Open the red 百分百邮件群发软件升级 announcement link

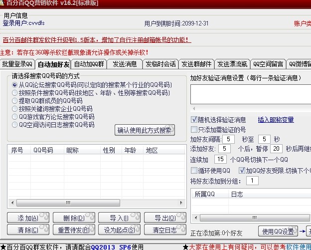(x=97, y=40)
